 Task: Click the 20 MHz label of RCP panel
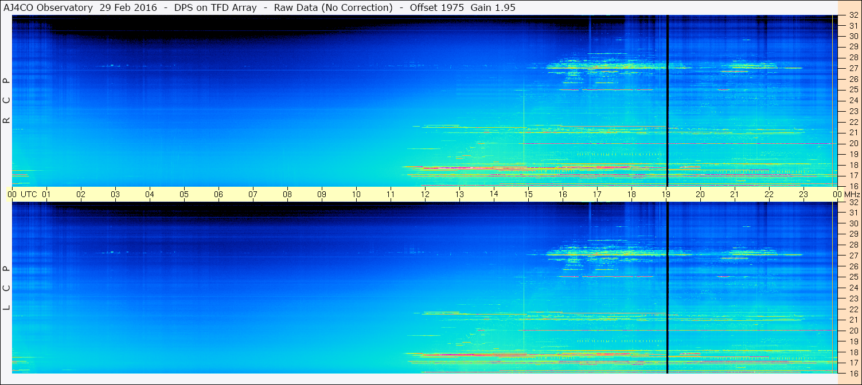click(x=853, y=143)
